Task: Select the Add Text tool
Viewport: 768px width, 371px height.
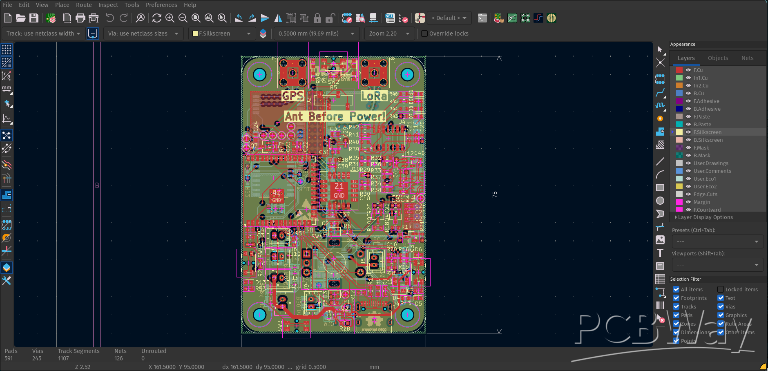Action: coord(660,253)
